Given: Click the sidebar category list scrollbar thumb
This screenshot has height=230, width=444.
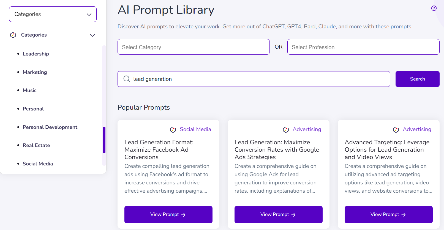Looking at the screenshot, I should coord(104,140).
